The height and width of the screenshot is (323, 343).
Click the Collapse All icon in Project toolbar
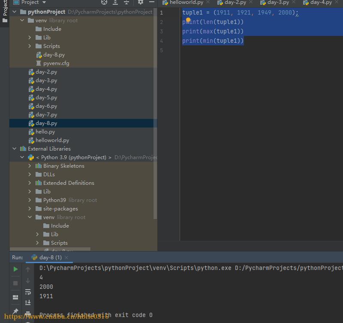tap(126, 2)
